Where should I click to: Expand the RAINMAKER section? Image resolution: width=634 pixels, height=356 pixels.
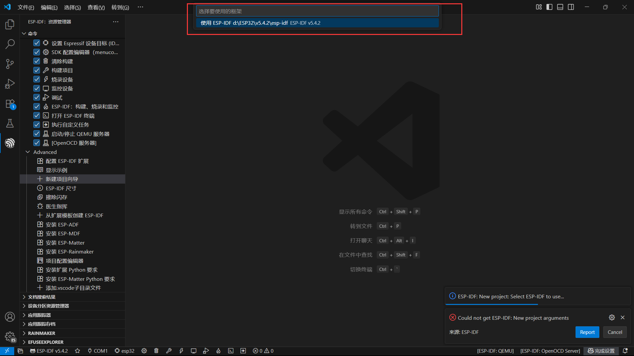(73, 333)
